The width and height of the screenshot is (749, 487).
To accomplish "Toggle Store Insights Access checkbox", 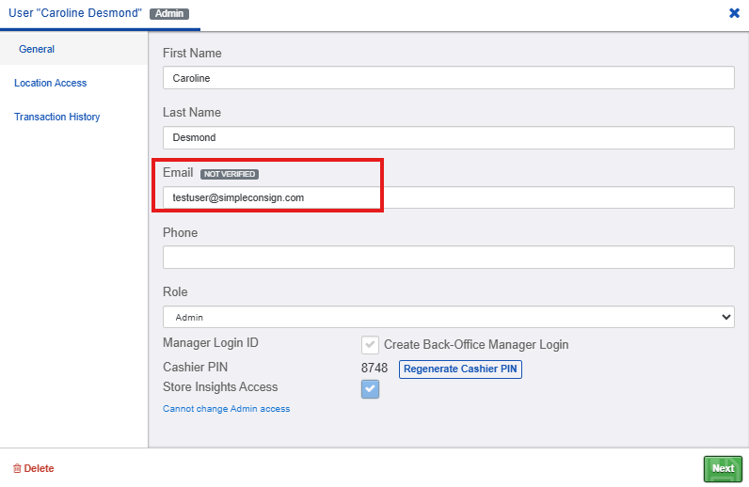I will tap(370, 389).
